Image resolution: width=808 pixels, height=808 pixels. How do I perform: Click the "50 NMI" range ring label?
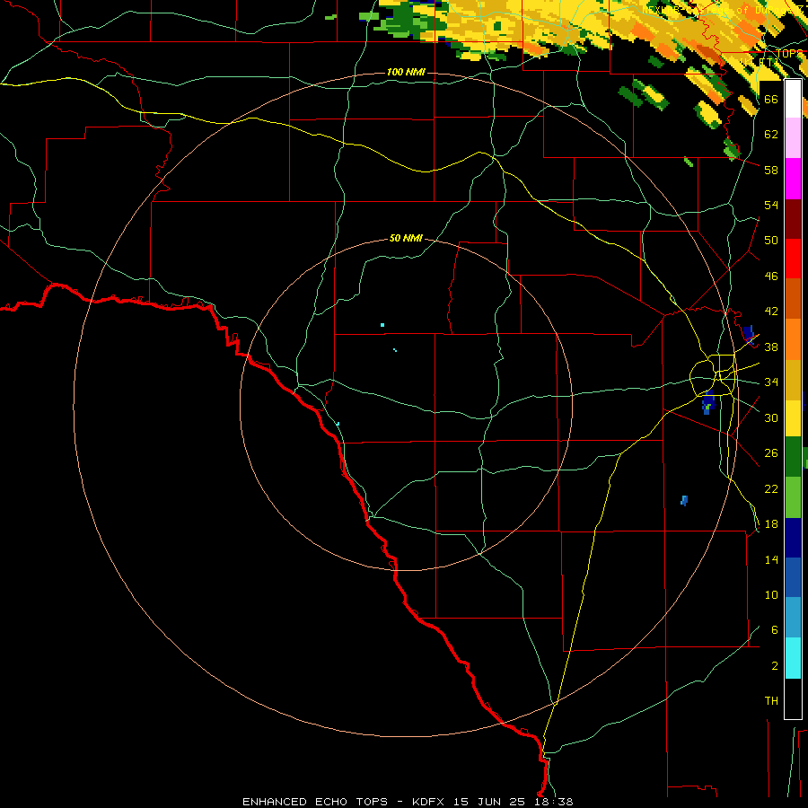406,238
